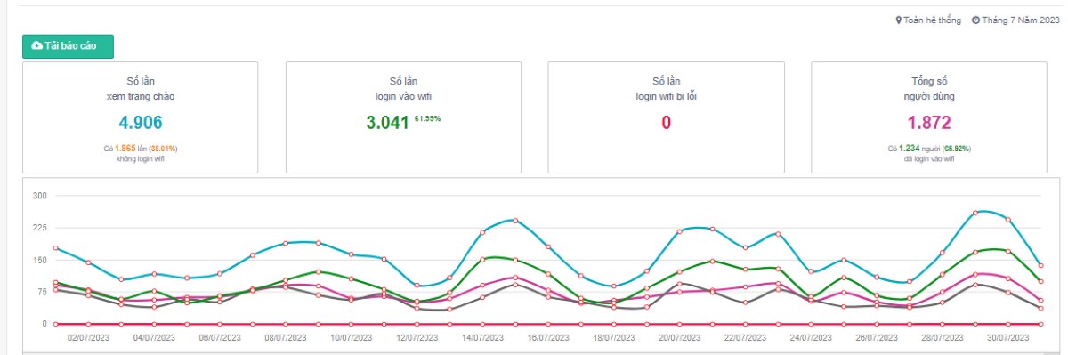The image size is (1068, 355).
Task: Click the (65.92%) percentage text
Action: pyautogui.click(x=957, y=148)
